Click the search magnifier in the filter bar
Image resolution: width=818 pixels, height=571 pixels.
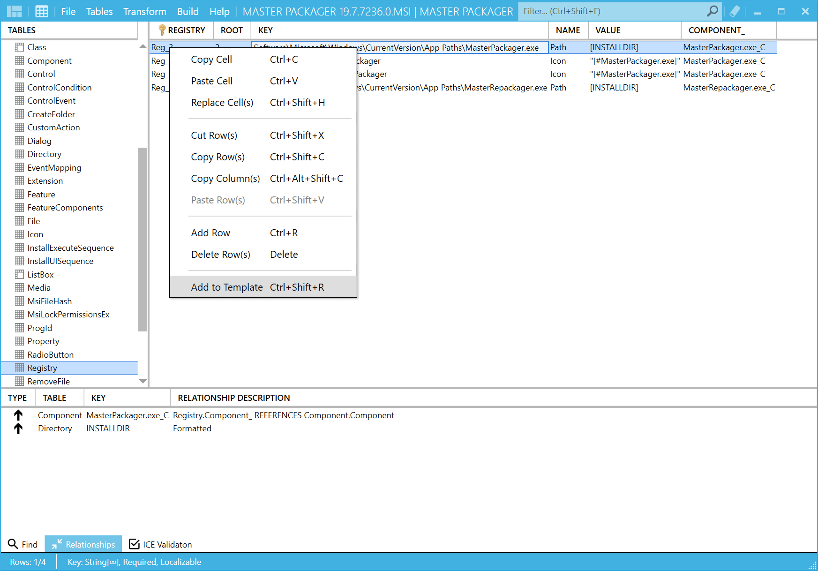click(712, 11)
